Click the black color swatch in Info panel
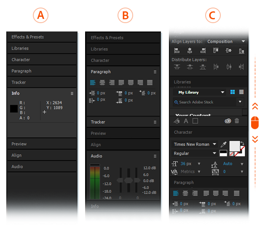Image resolution: width=265 pixels, height=231 pixels. tap(14, 109)
